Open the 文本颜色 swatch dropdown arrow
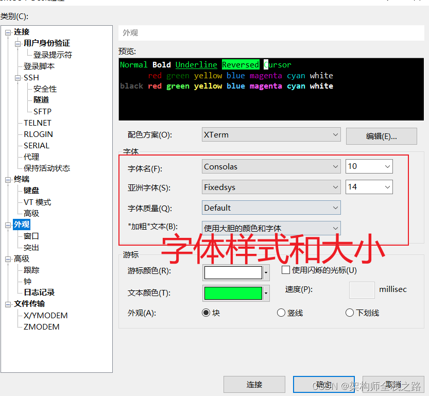Viewport: 429px width, 396px height. click(x=266, y=293)
